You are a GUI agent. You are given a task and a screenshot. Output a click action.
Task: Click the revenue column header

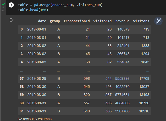click(x=122, y=21)
